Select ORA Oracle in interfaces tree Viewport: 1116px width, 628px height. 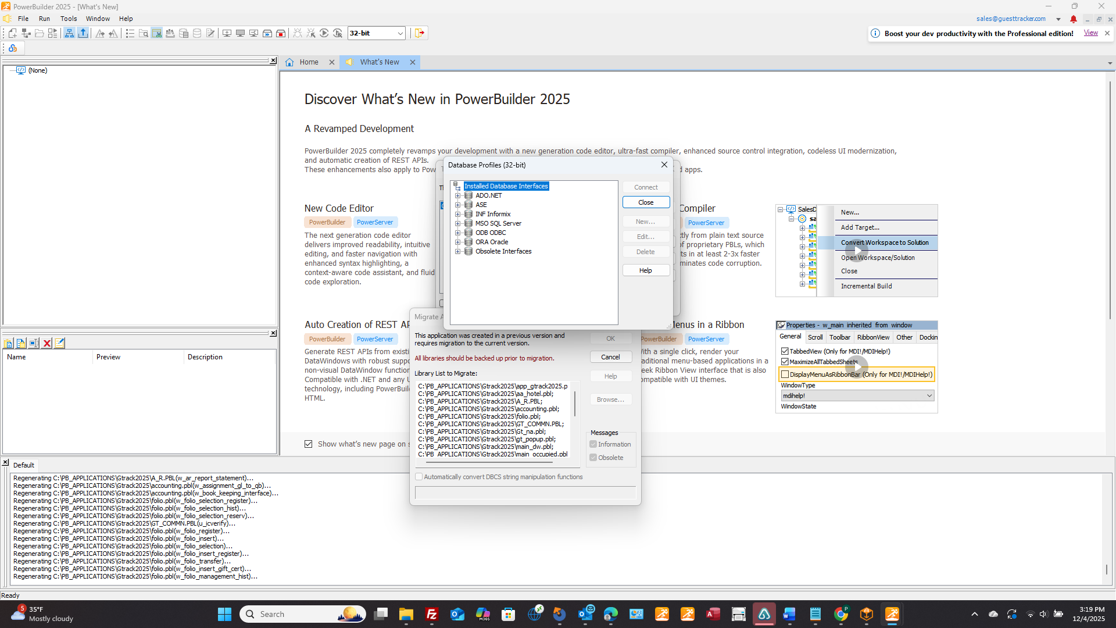click(x=492, y=242)
